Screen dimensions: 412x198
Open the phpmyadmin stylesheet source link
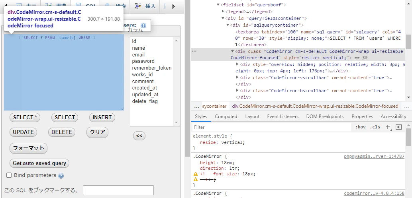(x=374, y=157)
